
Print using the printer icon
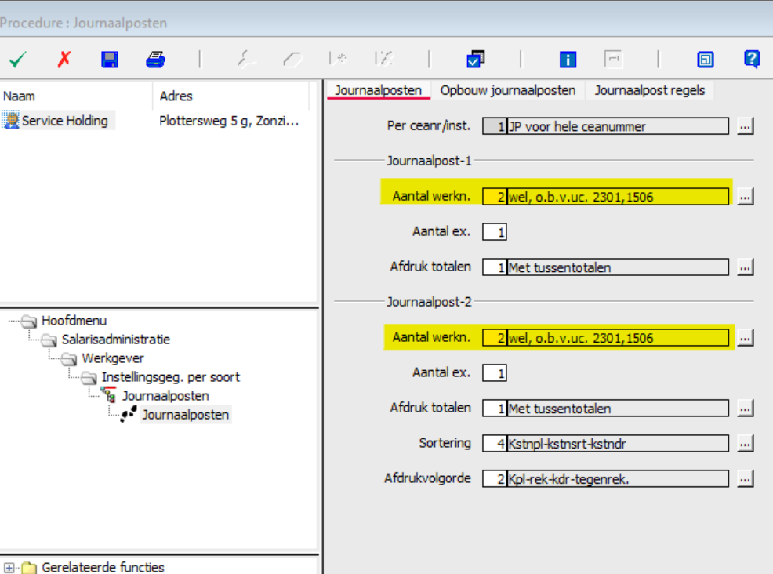[155, 60]
